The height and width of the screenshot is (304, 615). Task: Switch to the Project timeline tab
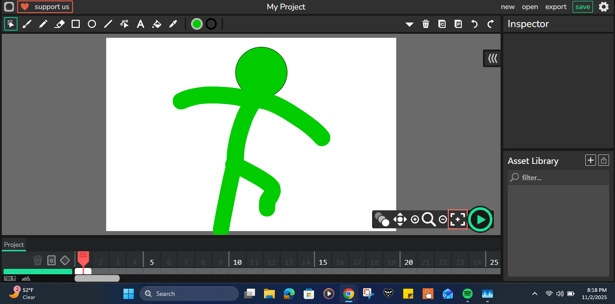pos(14,245)
